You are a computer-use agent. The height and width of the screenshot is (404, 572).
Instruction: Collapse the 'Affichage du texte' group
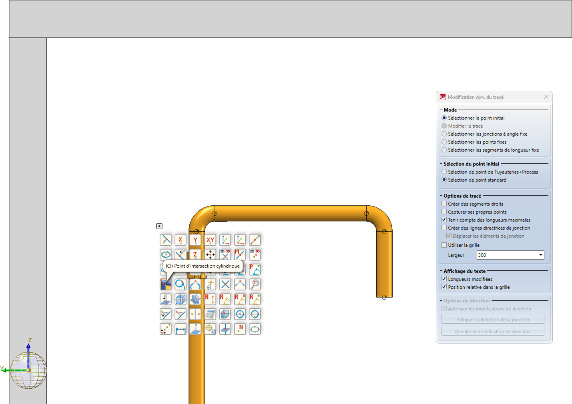click(441, 271)
